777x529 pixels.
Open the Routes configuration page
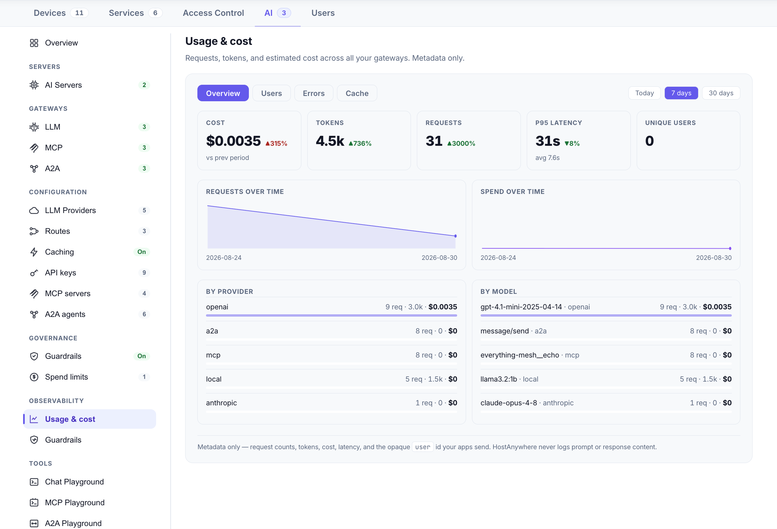(x=89, y=231)
